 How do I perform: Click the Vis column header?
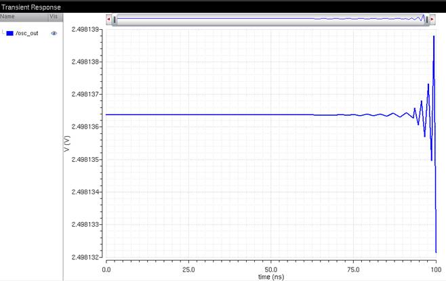click(x=54, y=16)
